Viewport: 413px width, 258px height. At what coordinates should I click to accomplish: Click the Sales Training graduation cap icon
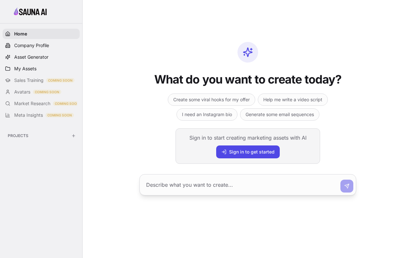click(8, 80)
